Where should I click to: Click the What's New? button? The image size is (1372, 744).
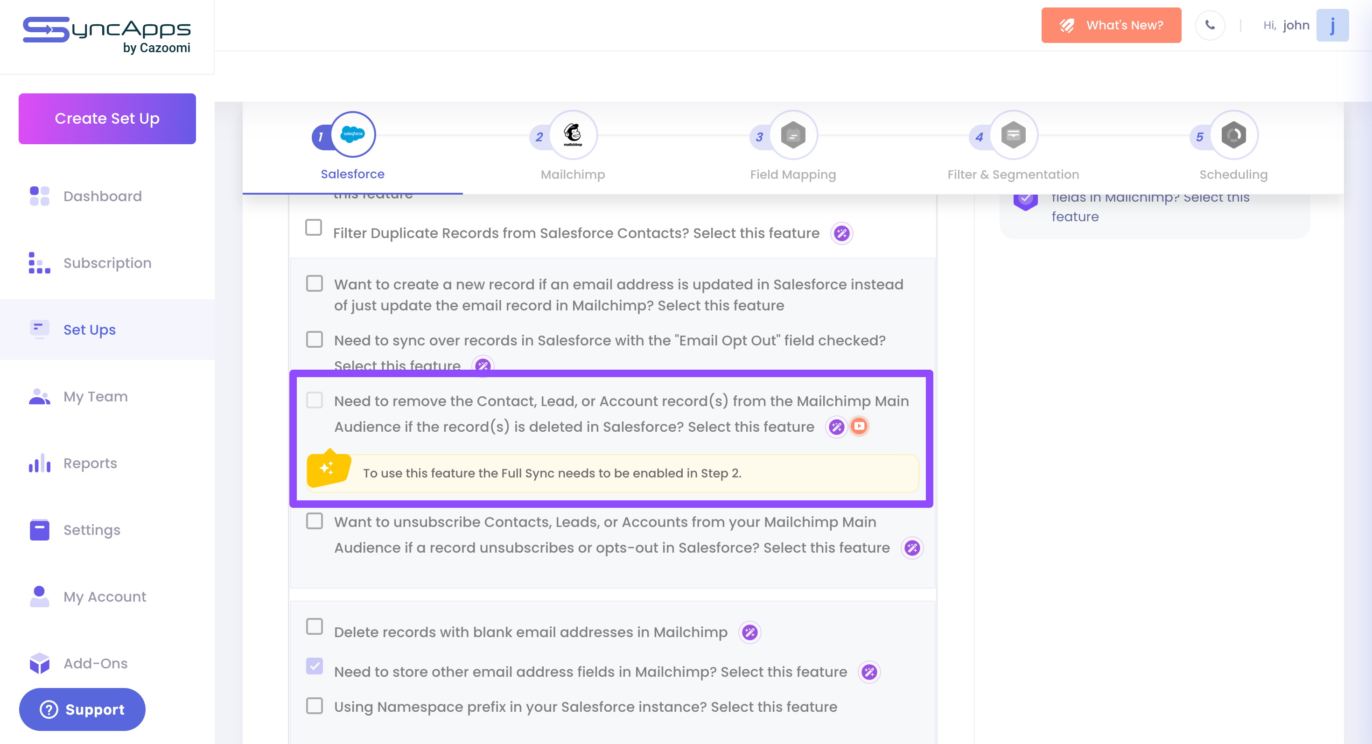(1111, 25)
